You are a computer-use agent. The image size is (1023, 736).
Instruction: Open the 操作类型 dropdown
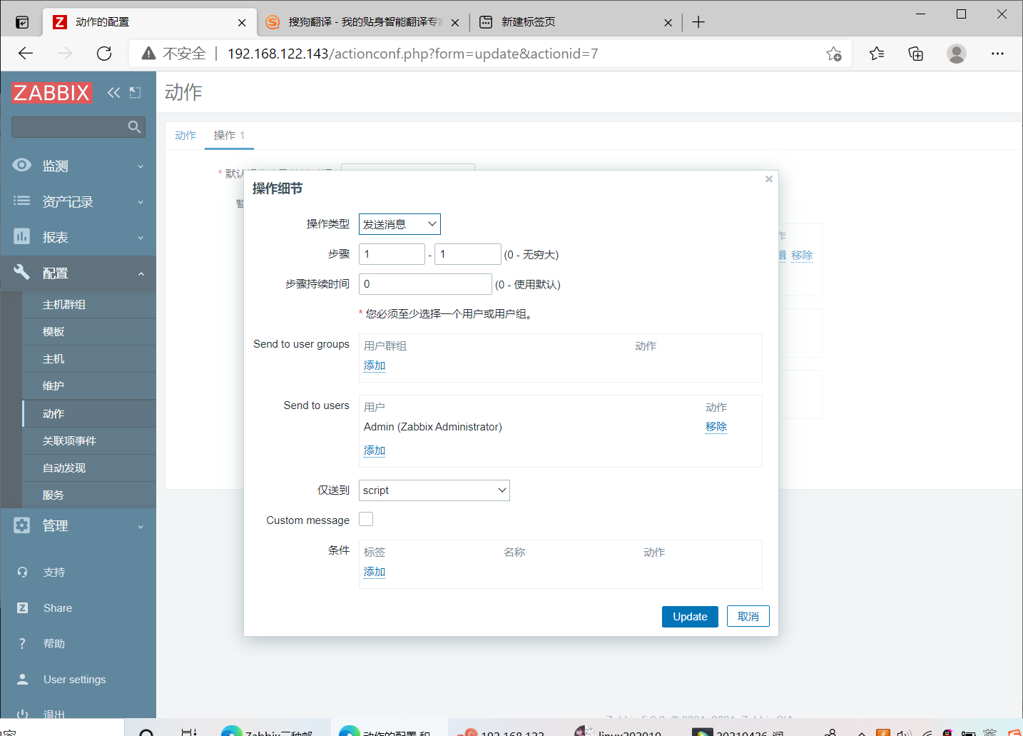tap(399, 224)
